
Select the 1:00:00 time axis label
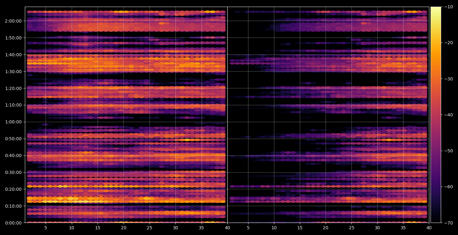pyautogui.click(x=13, y=122)
